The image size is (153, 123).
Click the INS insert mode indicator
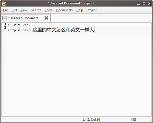[x=133, y=119]
